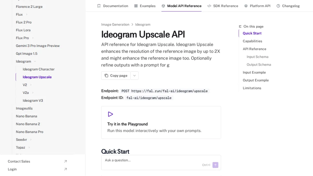
Task: Click the Platform API layers icon
Action: tap(246, 6)
